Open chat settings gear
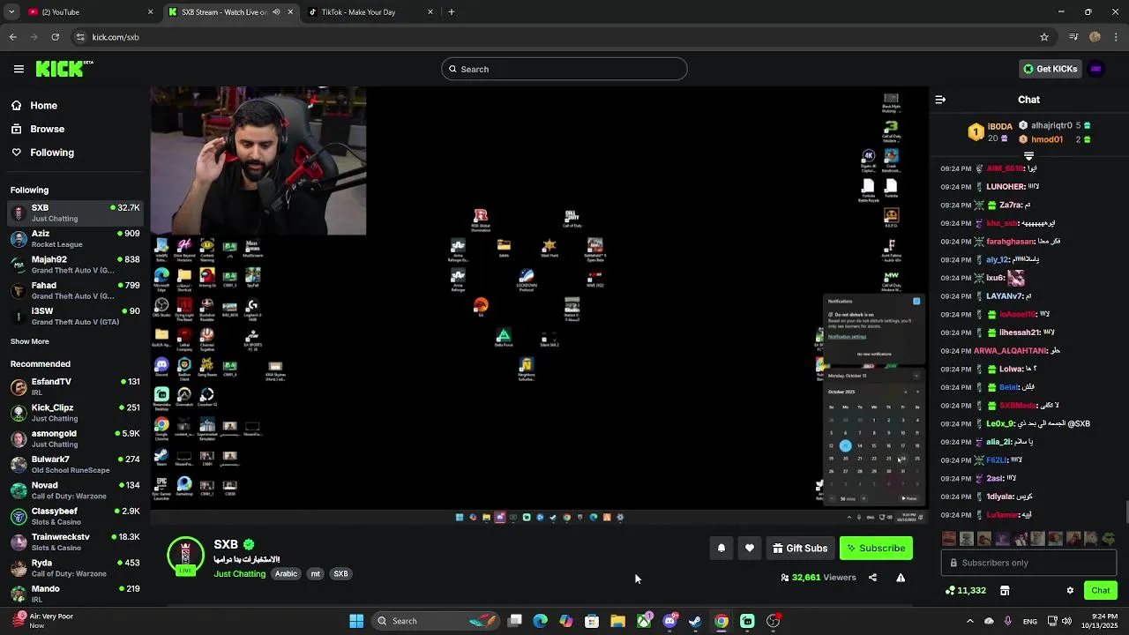 tap(1070, 590)
